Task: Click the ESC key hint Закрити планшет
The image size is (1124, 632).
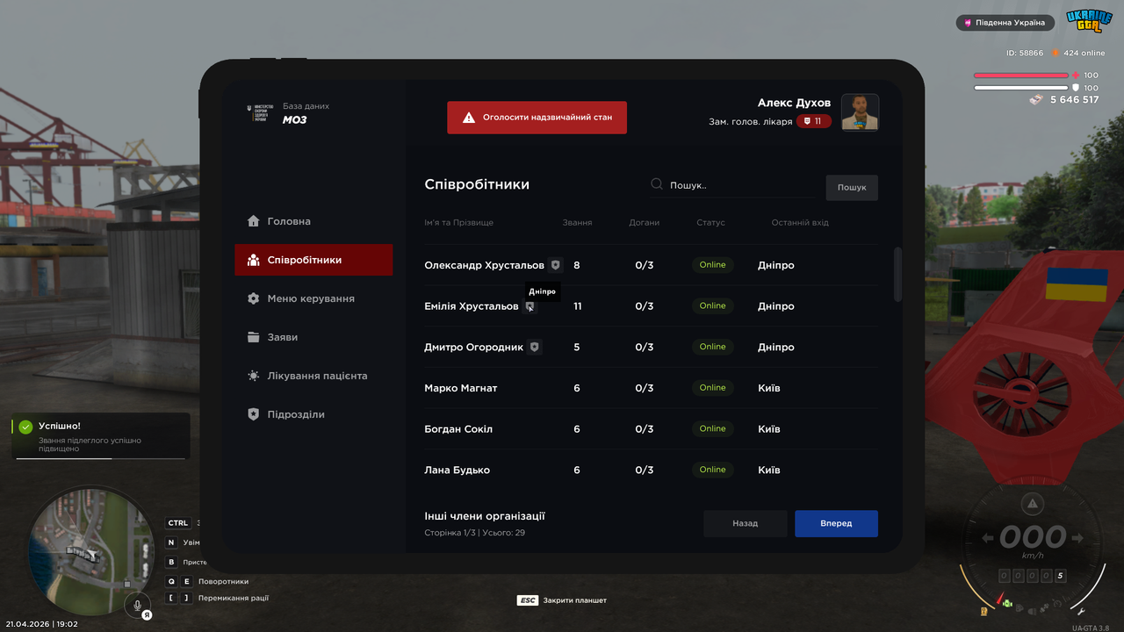Action: [562, 600]
